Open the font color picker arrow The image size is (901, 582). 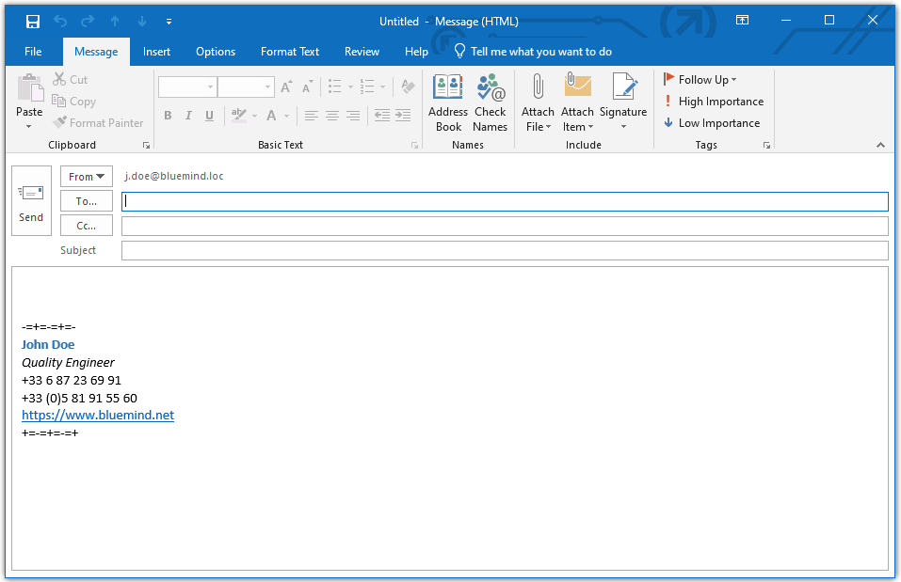click(287, 116)
